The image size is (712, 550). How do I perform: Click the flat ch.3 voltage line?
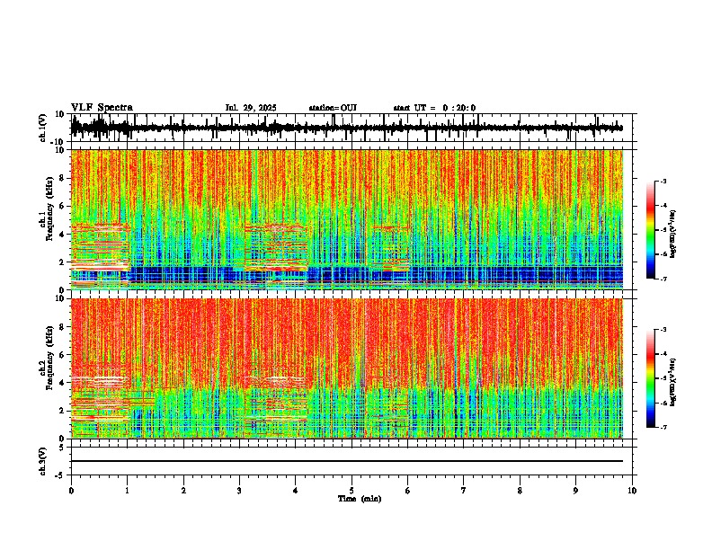click(347, 461)
